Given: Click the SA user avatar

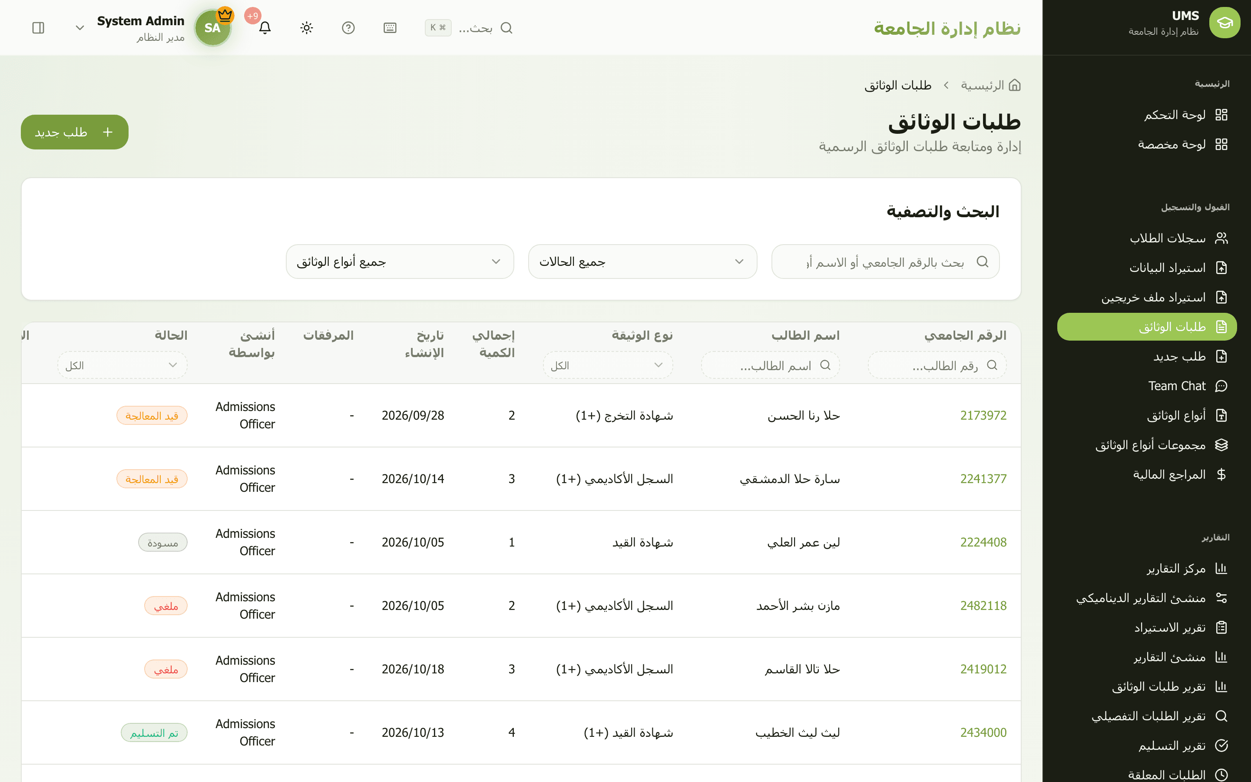Looking at the screenshot, I should point(212,27).
